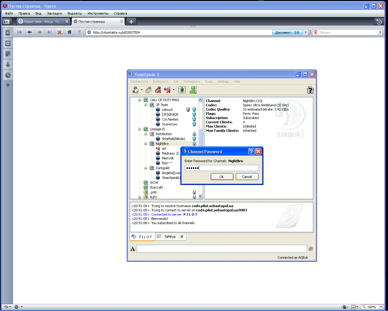Click the channel password input field
This screenshot has width=388, height=311.
click(x=222, y=168)
